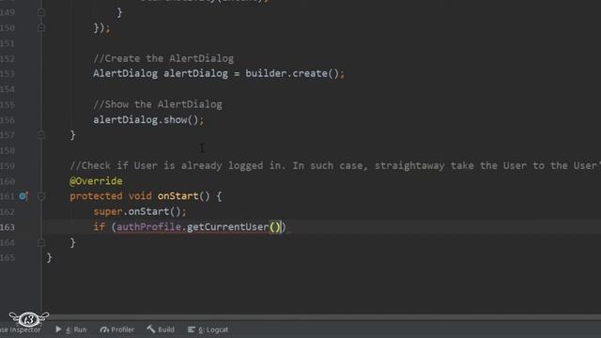Collapse the onStart method fold marker at line 161
Image resolution: width=601 pixels, height=338 pixels.
coord(41,196)
